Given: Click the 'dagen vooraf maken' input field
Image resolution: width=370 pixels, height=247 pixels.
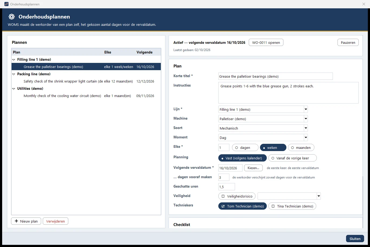Looking at the screenshot, I should pyautogui.click(x=224, y=177).
